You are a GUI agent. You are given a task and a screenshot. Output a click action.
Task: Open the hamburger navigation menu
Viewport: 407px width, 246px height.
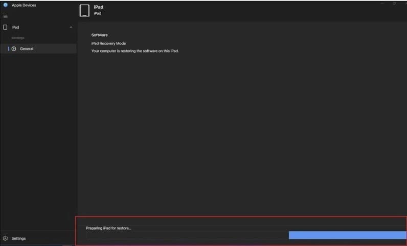[x=6, y=16]
